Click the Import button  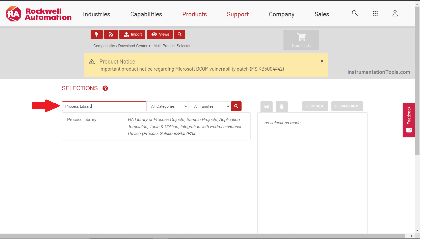[x=132, y=34]
